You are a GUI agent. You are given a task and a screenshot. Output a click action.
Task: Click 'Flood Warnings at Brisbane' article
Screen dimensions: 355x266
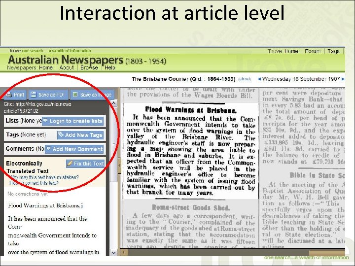[x=191, y=151]
